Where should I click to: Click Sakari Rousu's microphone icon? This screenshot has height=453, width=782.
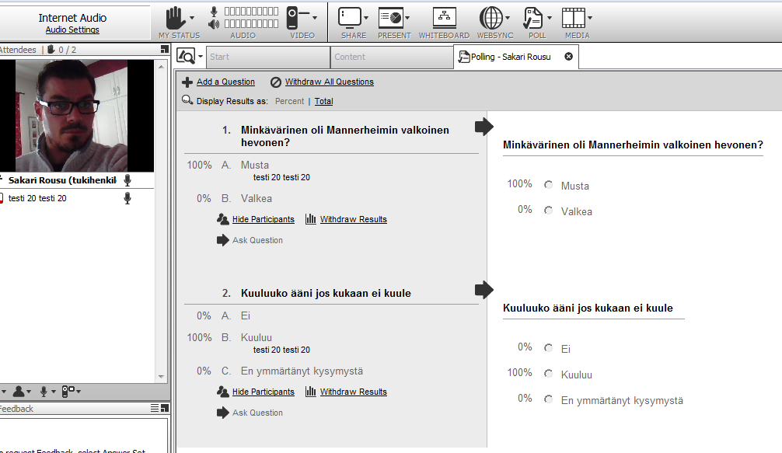127,180
